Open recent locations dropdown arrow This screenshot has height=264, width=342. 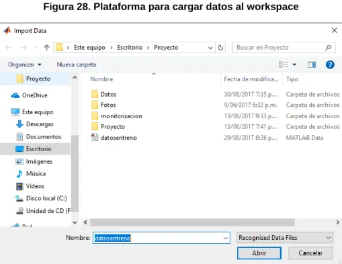tap(36, 48)
